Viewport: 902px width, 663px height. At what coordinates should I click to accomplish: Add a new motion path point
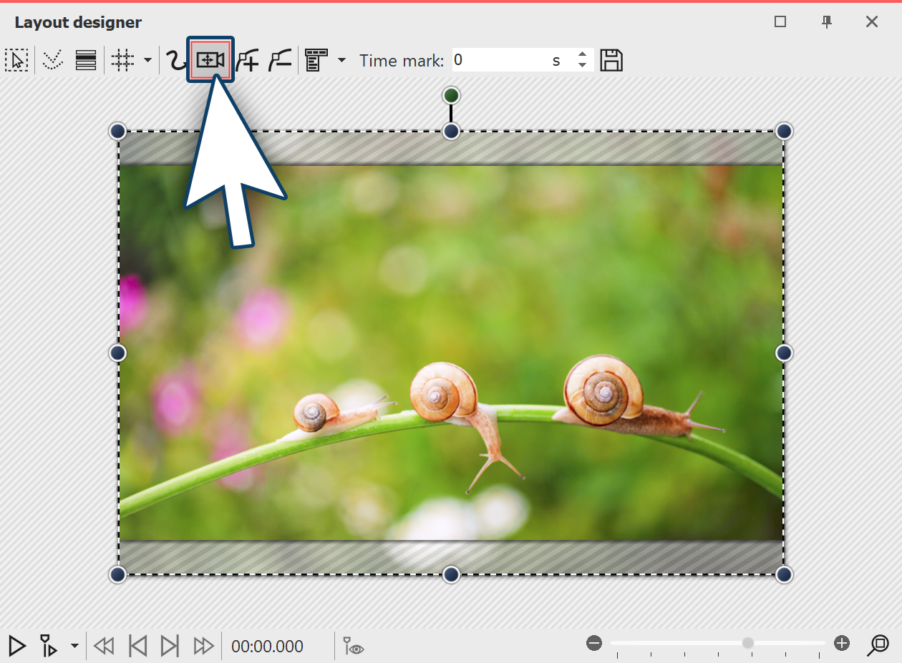click(x=246, y=60)
